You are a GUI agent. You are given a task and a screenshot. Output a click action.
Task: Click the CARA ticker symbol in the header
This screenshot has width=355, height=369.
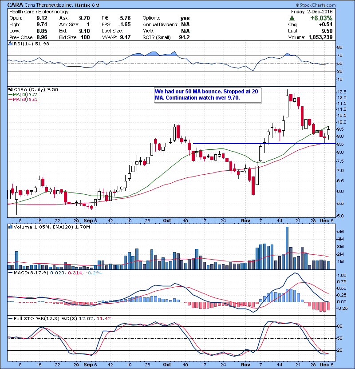coord(15,5)
